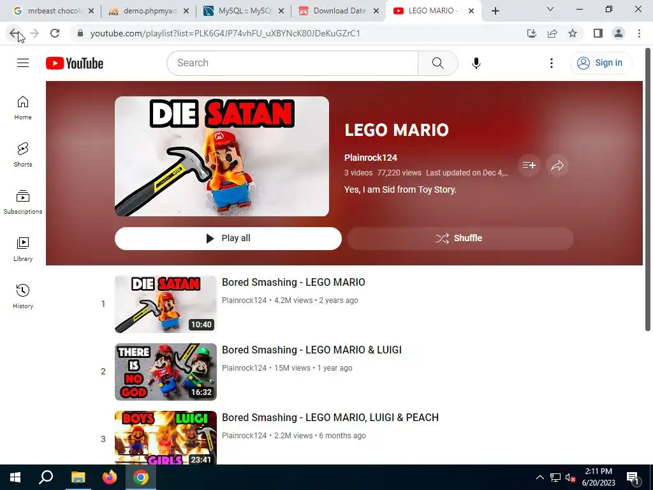Open Library in sidebar
653x490 pixels.
(x=23, y=249)
